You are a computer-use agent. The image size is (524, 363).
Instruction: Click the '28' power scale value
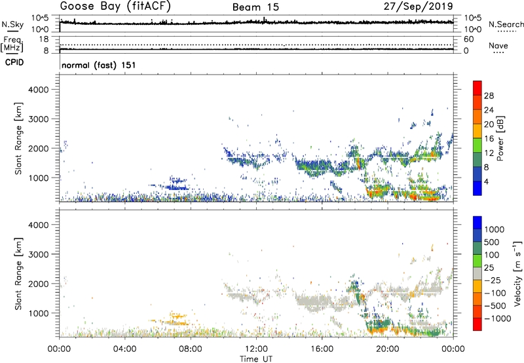click(x=489, y=96)
